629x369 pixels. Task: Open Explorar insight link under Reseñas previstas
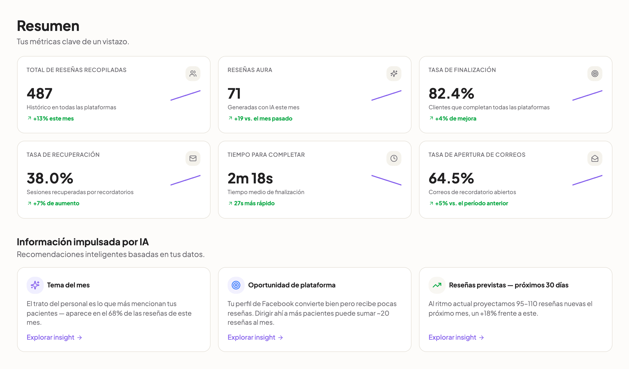point(456,337)
